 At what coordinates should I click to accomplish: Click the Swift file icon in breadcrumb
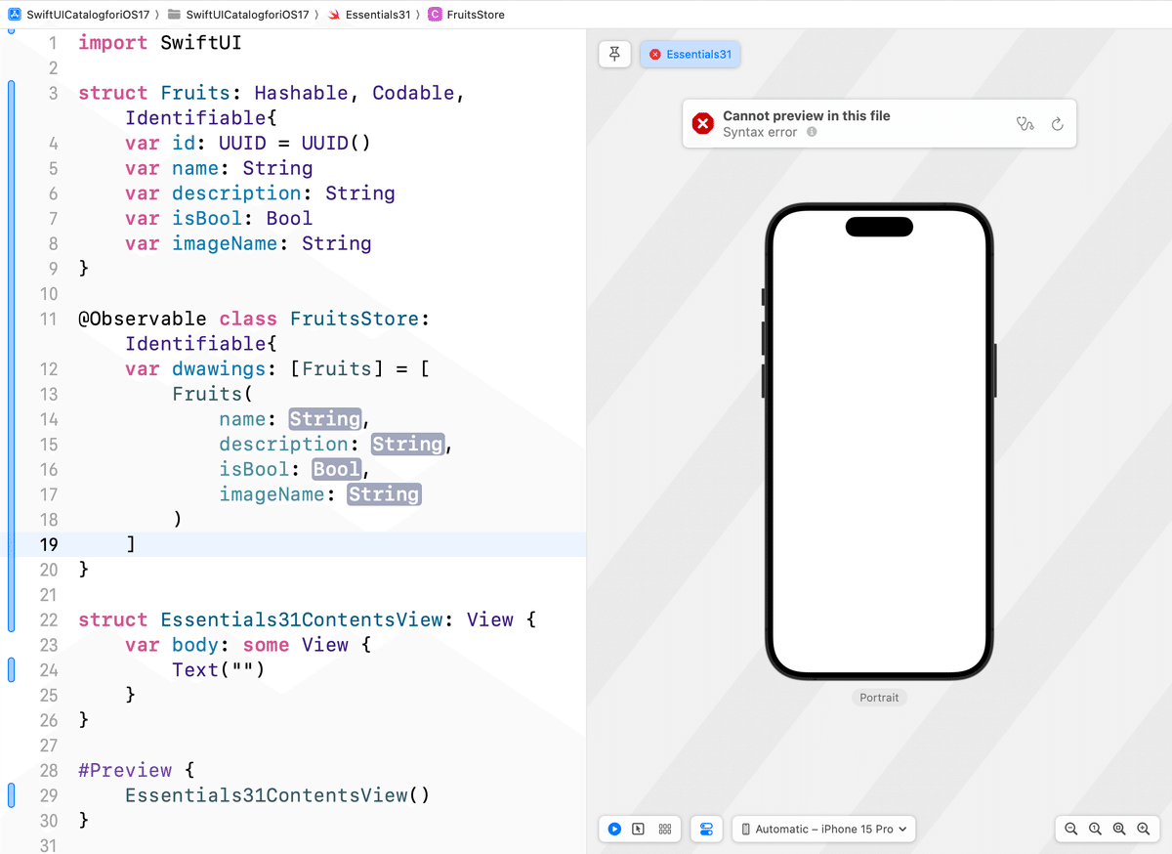click(335, 15)
